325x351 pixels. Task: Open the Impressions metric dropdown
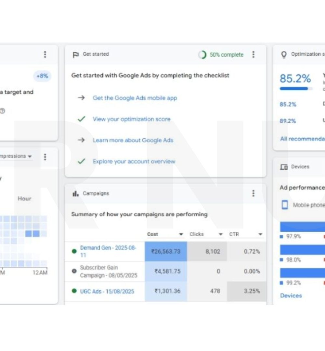[16, 156]
